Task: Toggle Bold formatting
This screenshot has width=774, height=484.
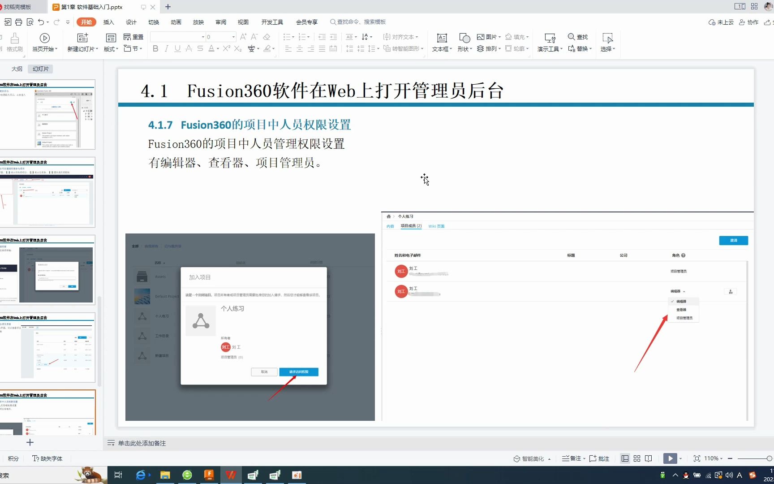Action: pyautogui.click(x=155, y=48)
